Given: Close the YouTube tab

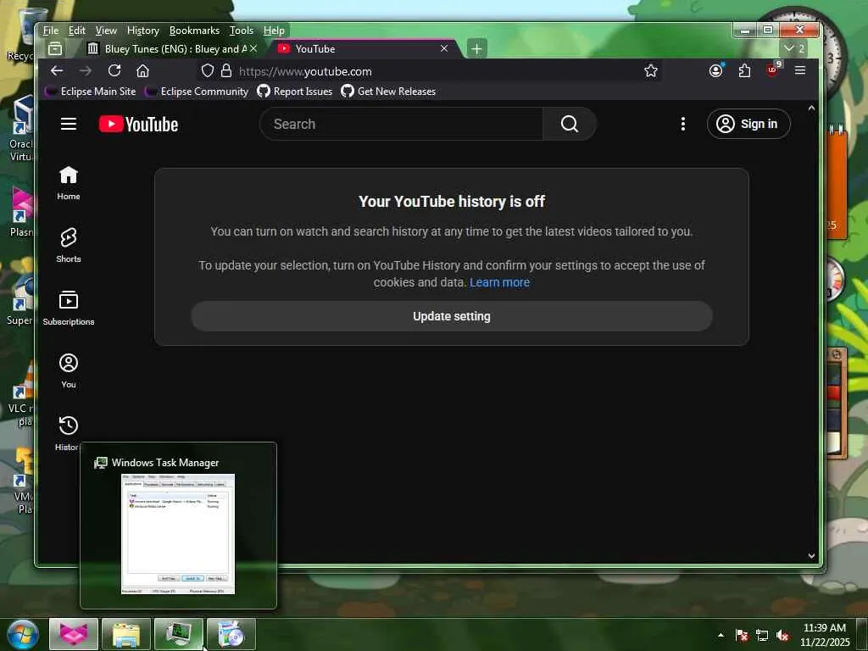Looking at the screenshot, I should tap(444, 48).
